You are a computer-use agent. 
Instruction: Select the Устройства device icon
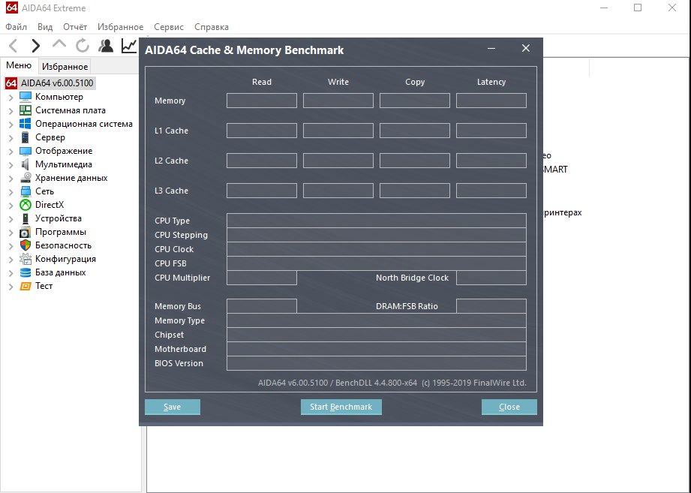pos(26,218)
